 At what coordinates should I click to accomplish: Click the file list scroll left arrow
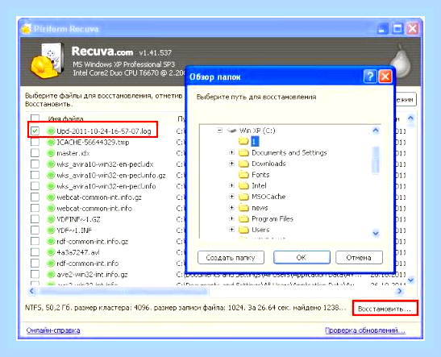click(x=31, y=291)
